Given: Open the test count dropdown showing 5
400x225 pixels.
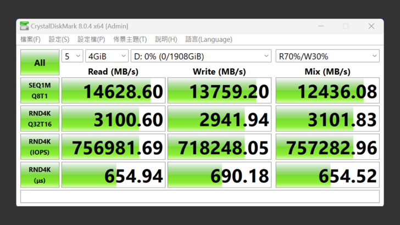Looking at the screenshot, I should point(72,56).
